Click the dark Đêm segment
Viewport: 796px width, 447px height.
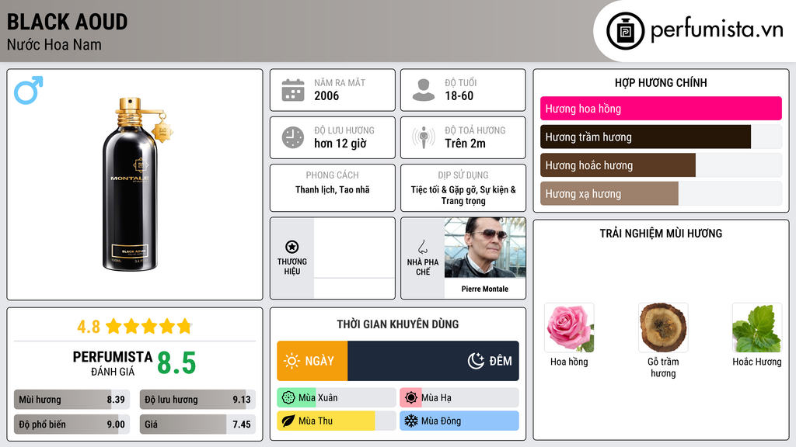433,361
